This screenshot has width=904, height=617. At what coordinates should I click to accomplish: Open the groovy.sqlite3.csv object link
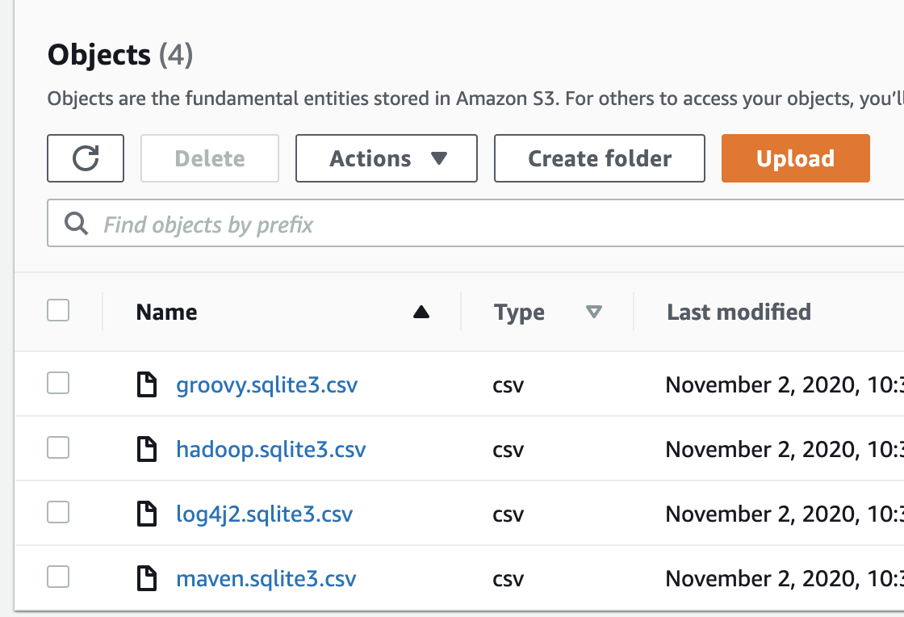(266, 385)
